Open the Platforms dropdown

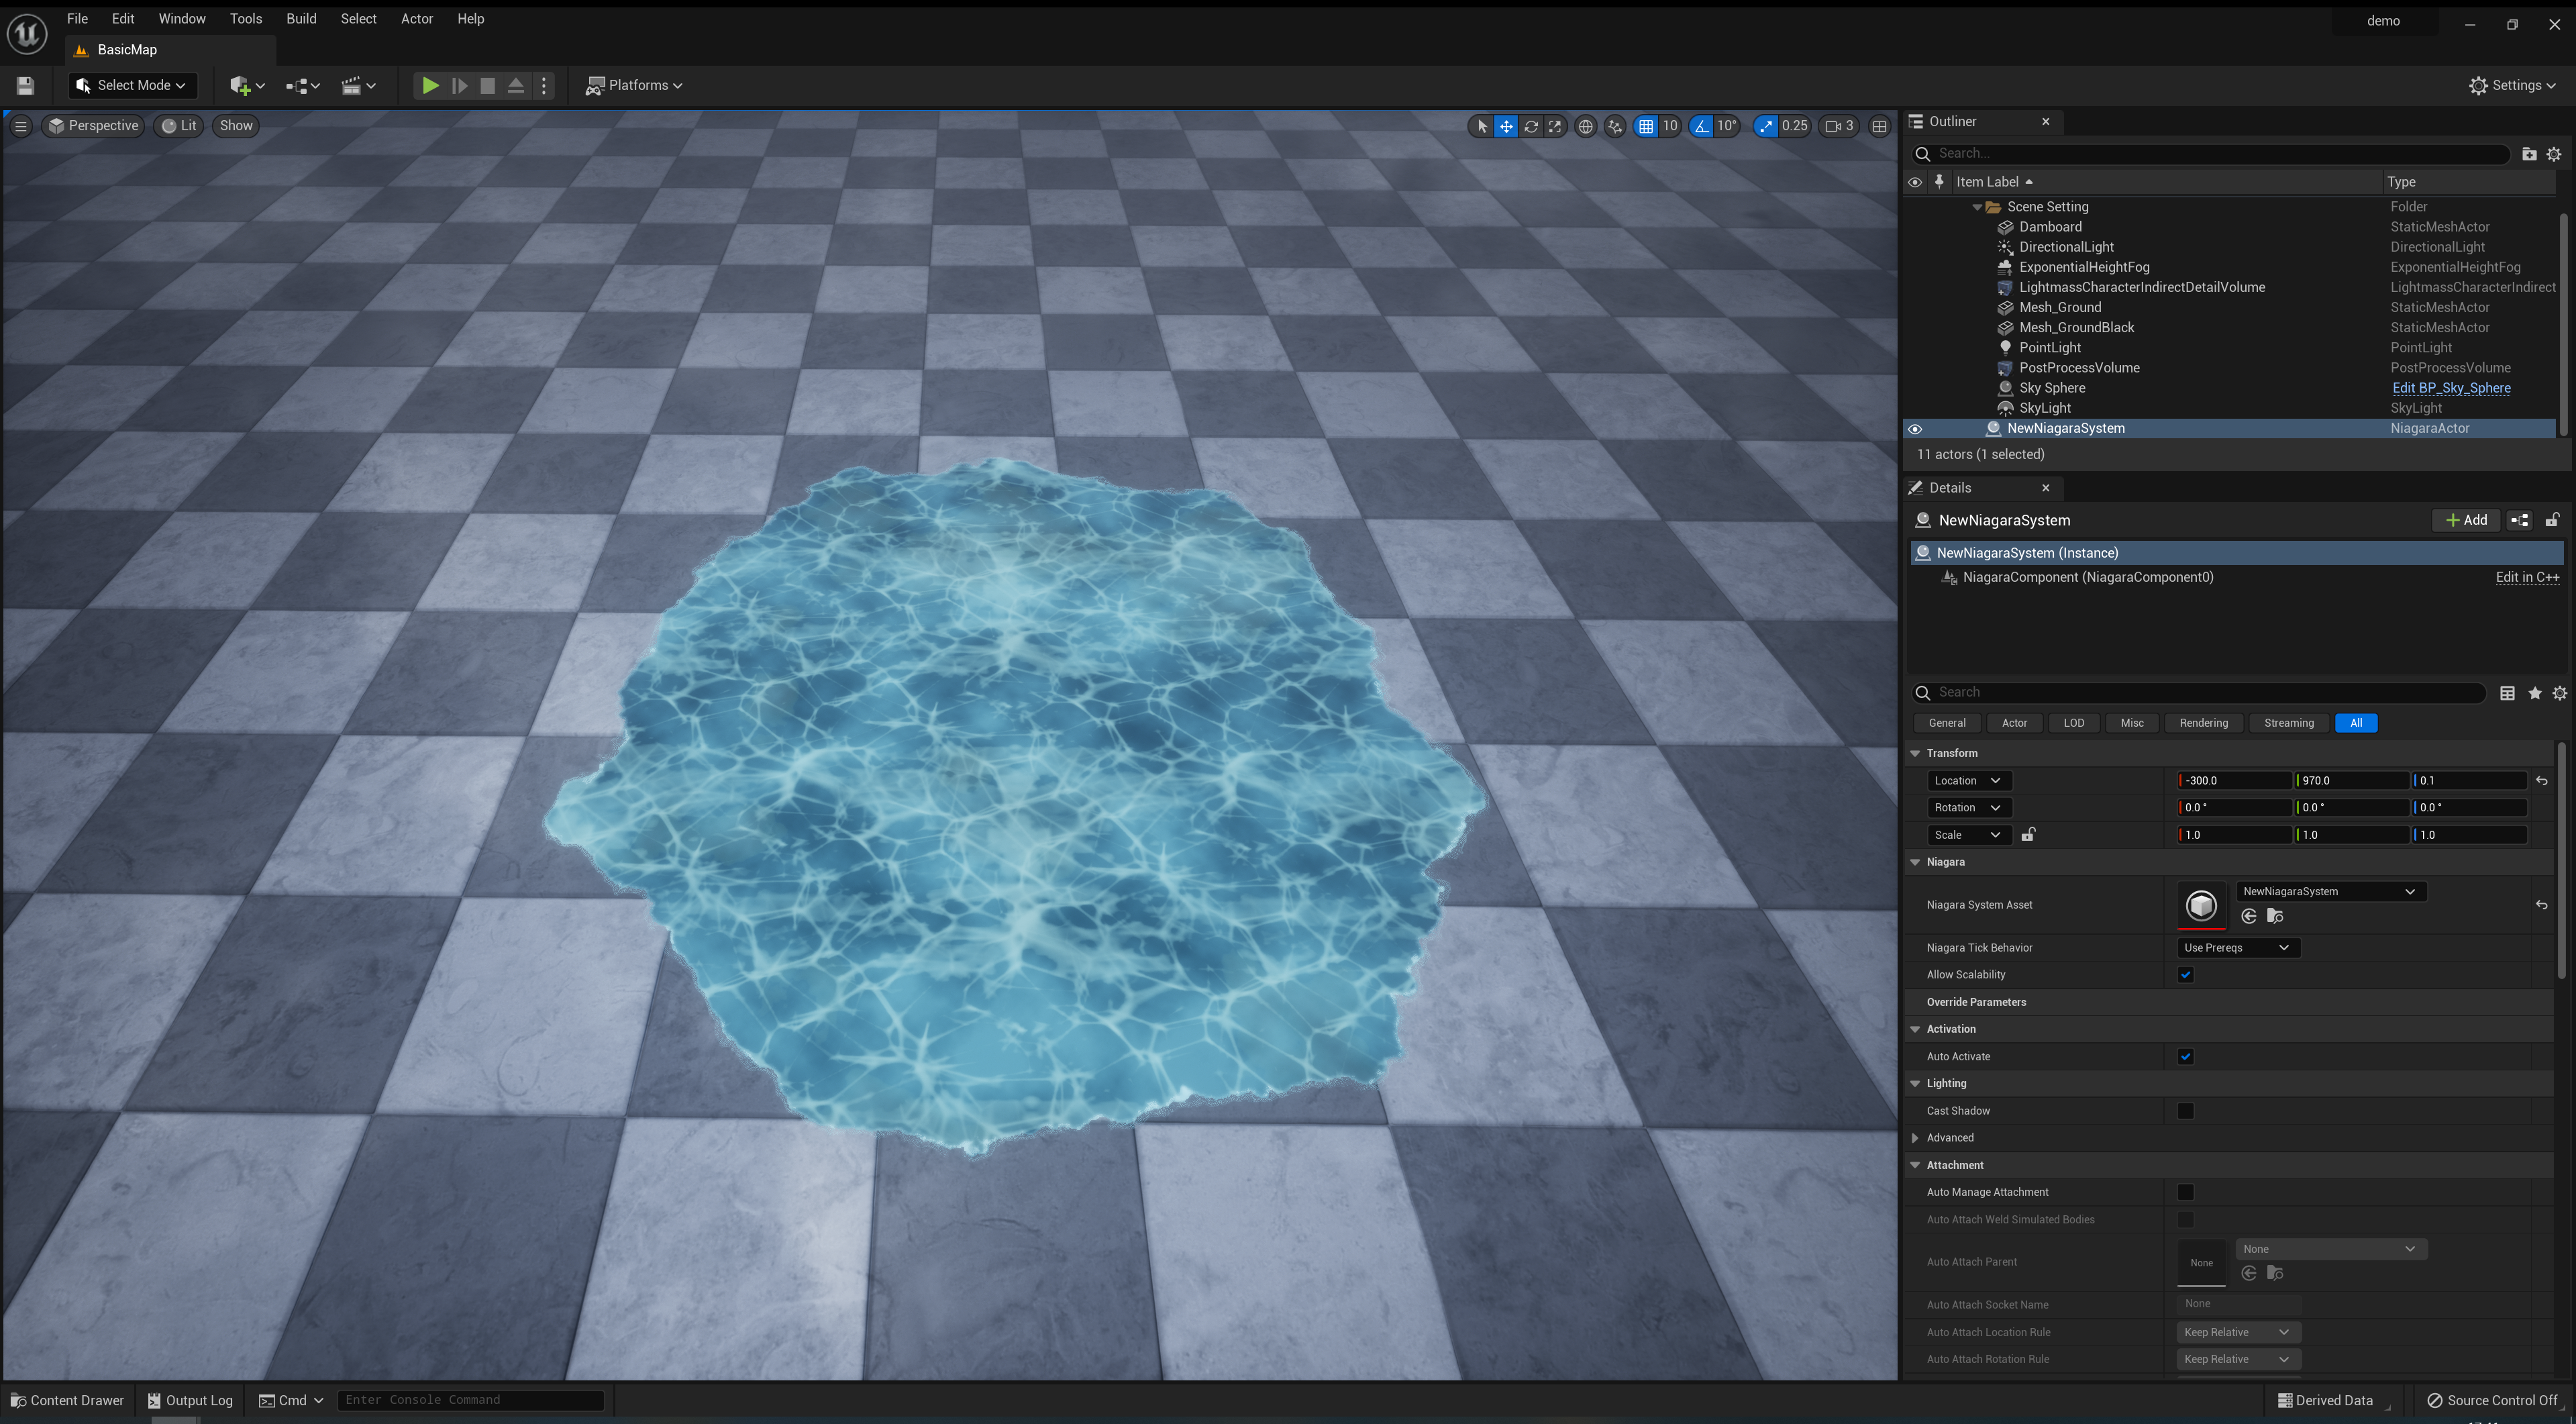pyautogui.click(x=634, y=86)
